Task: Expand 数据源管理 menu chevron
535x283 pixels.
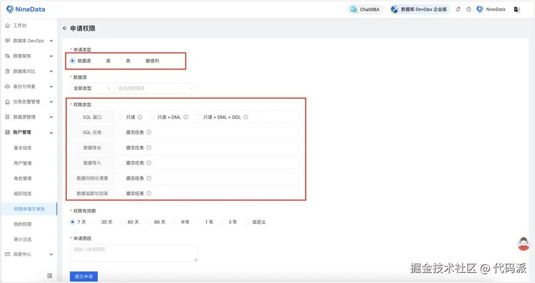Action: click(51, 117)
